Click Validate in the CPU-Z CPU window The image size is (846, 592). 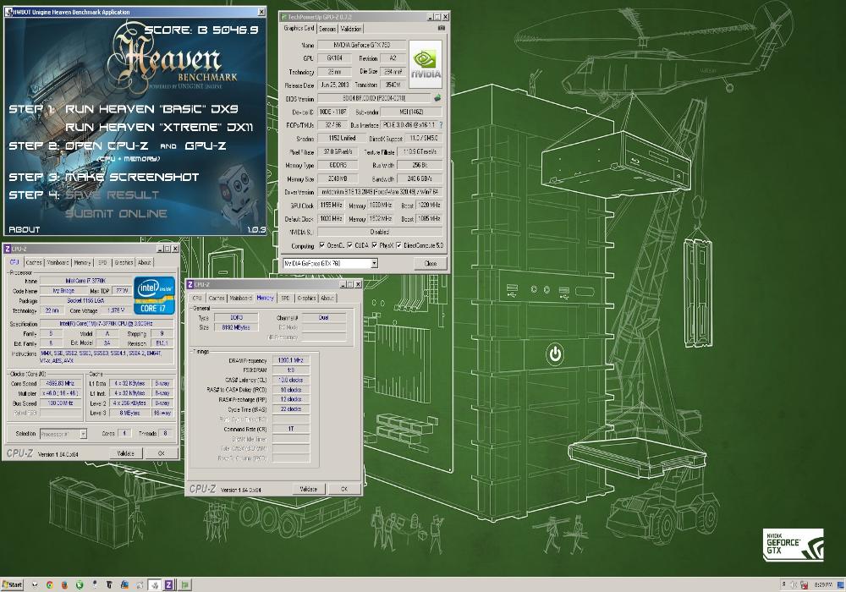coord(126,453)
